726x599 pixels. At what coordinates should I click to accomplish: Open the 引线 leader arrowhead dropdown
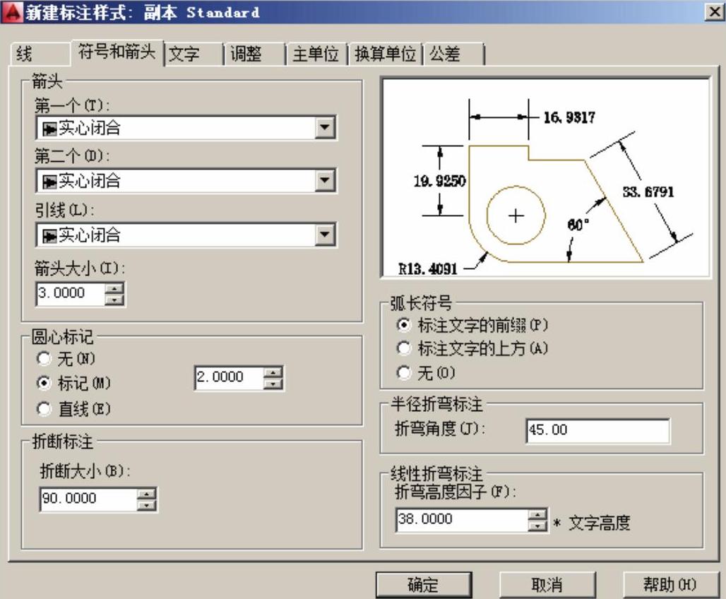click(x=325, y=235)
